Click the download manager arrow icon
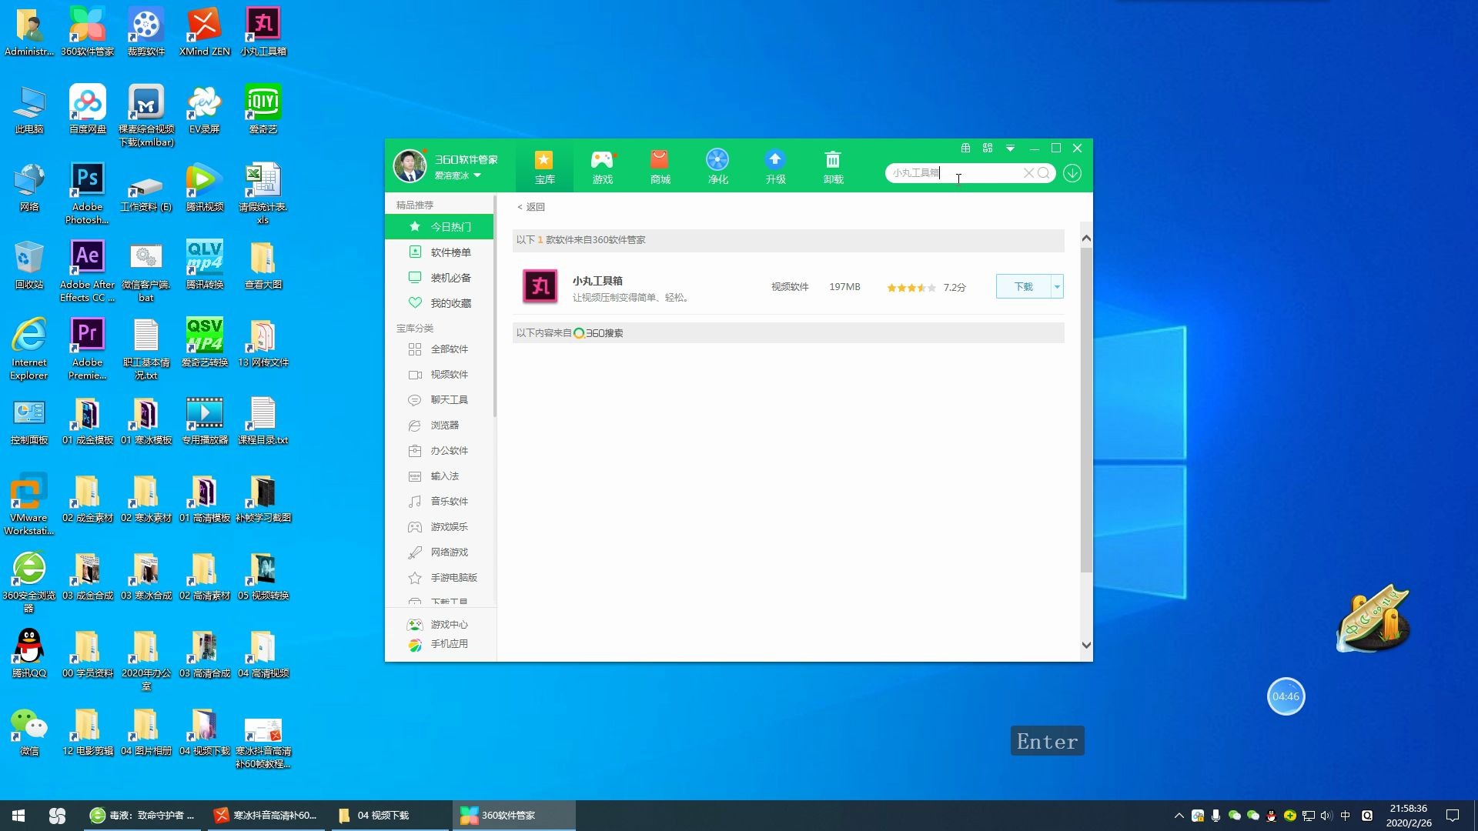The image size is (1478, 831). [1072, 173]
